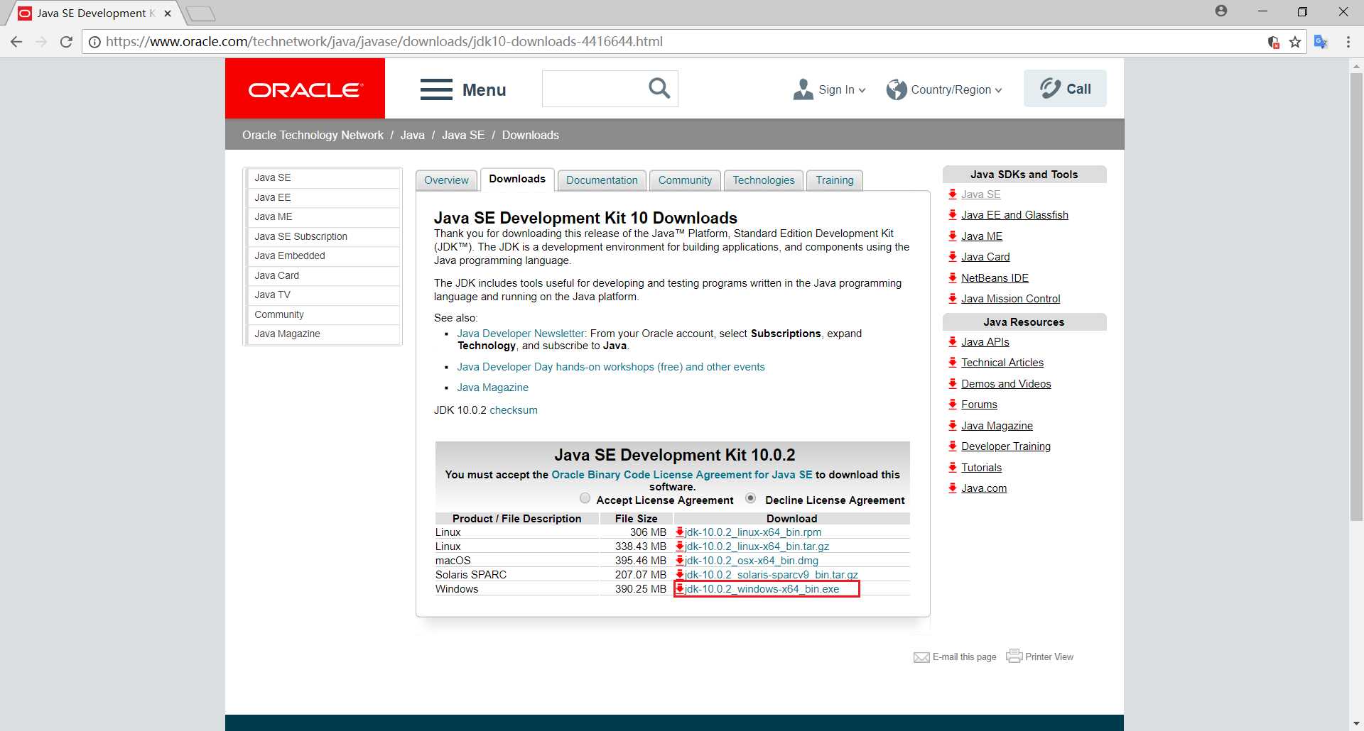Expand the Country/Region dropdown

click(x=998, y=90)
